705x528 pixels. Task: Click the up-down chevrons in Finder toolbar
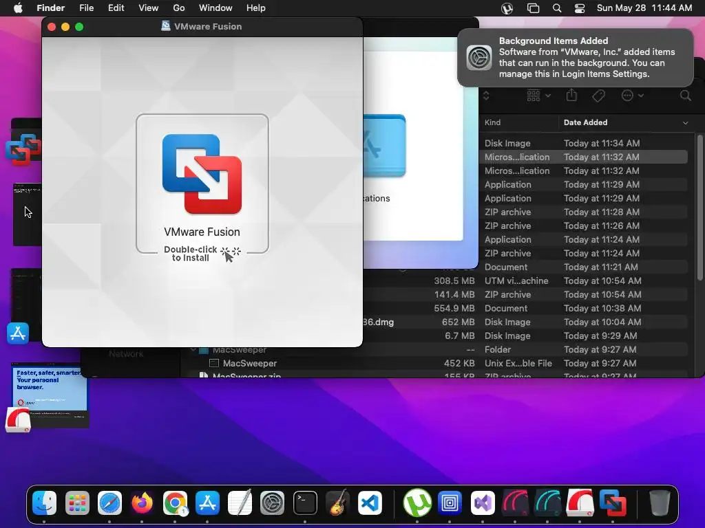[x=486, y=95]
